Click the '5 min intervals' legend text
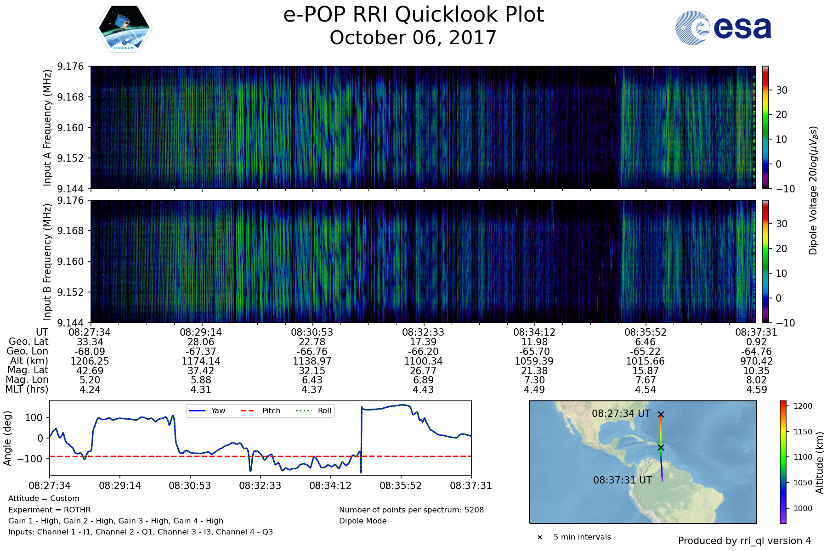The height and width of the screenshot is (551, 827). 582,537
